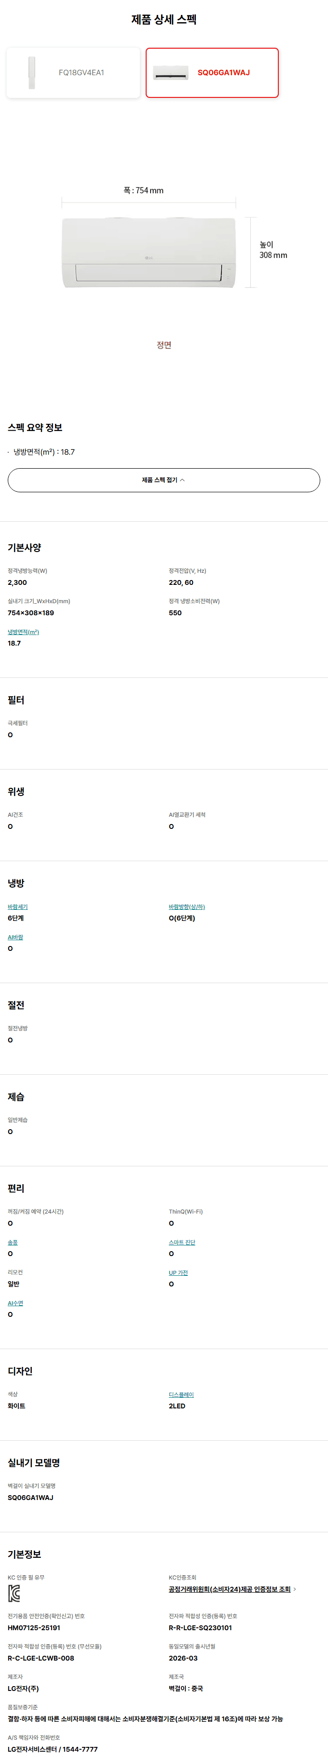Select the FQ18GV4EA1 model tab

[x=81, y=73]
